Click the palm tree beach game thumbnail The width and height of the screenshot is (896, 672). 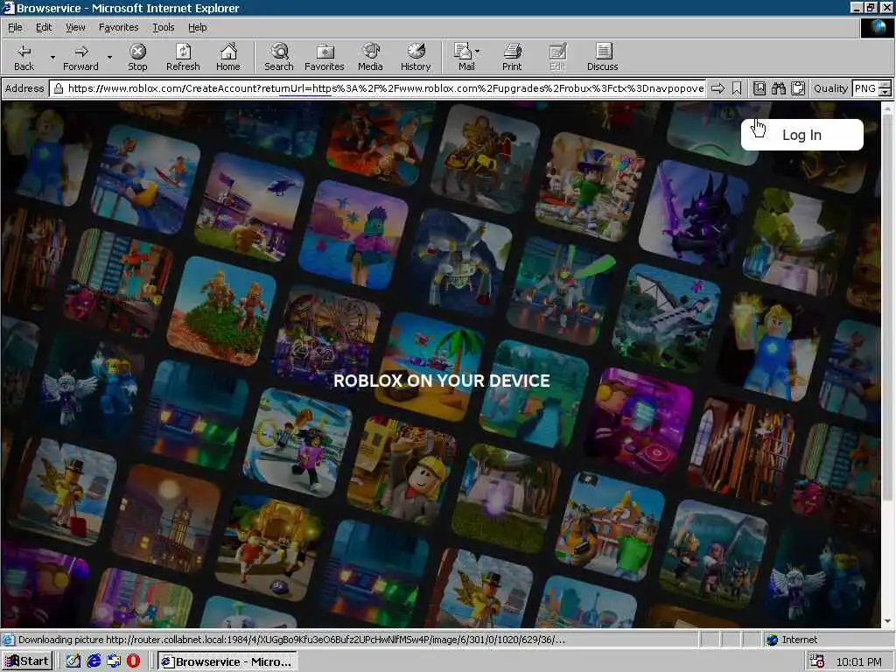pyautogui.click(x=430, y=367)
